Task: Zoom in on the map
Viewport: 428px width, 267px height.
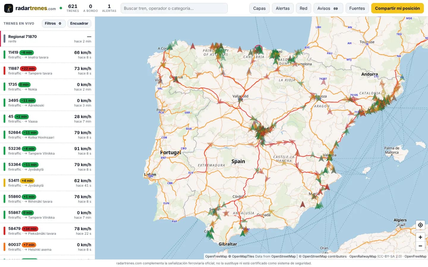Action: [x=420, y=237]
